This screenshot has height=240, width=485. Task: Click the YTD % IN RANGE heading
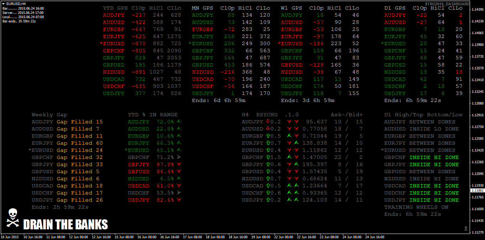pyautogui.click(x=153, y=114)
